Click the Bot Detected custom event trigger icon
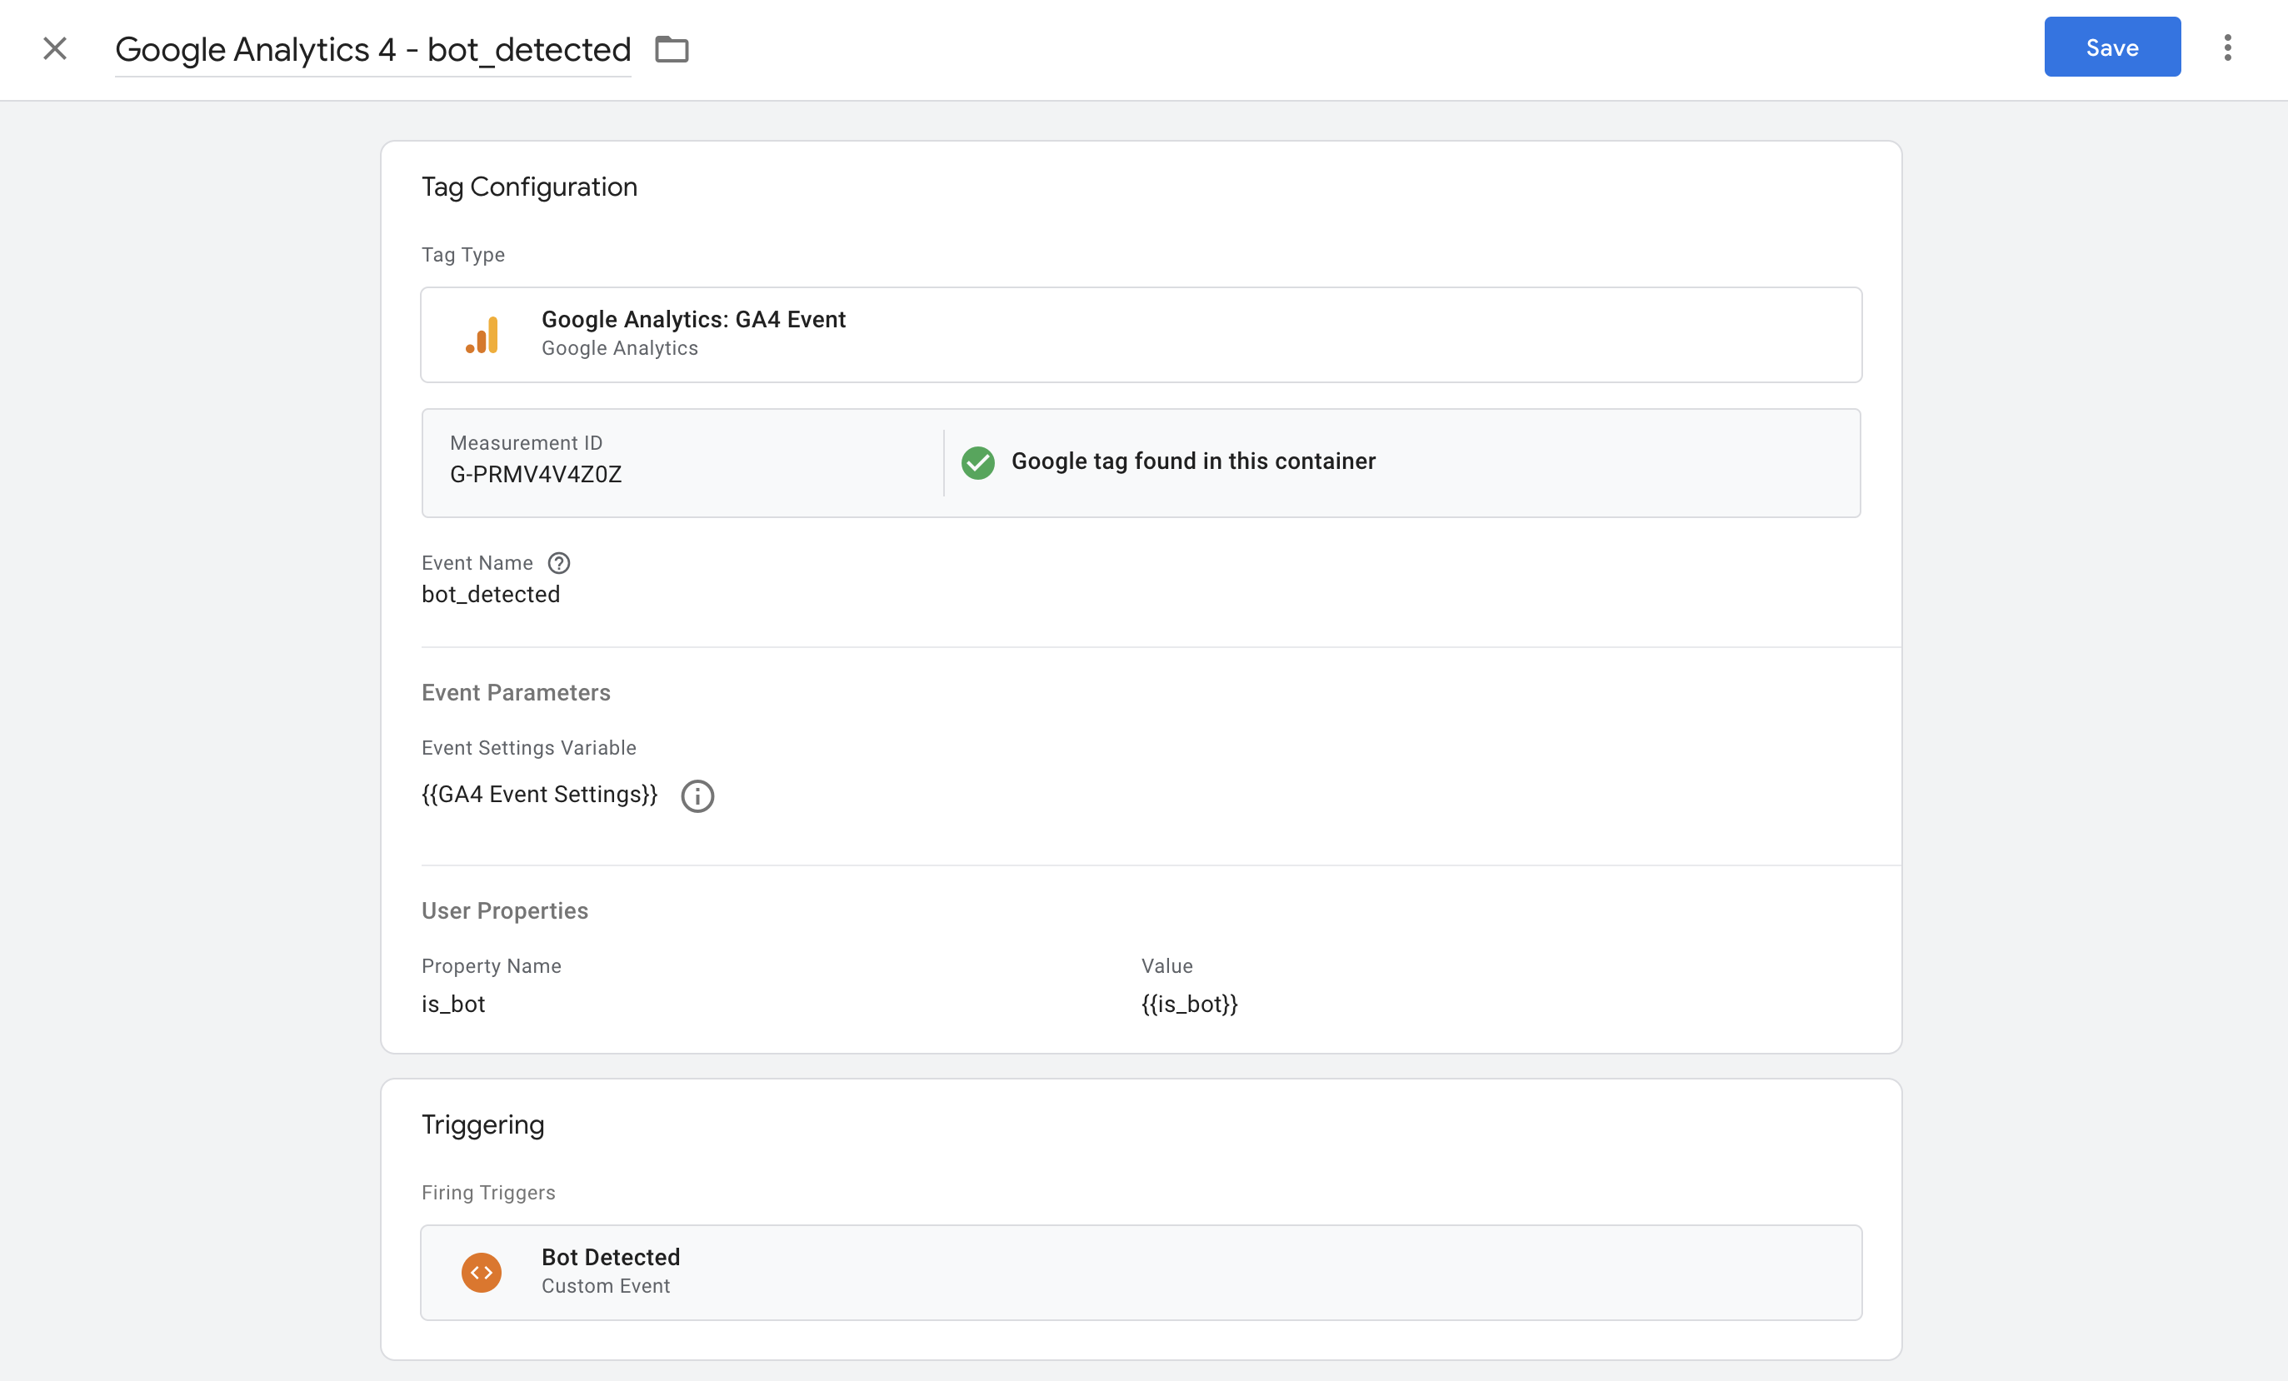 (x=482, y=1273)
